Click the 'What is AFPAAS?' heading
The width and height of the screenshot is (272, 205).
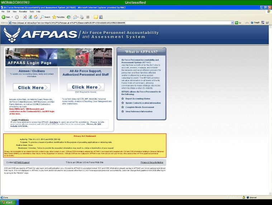[x=142, y=52]
